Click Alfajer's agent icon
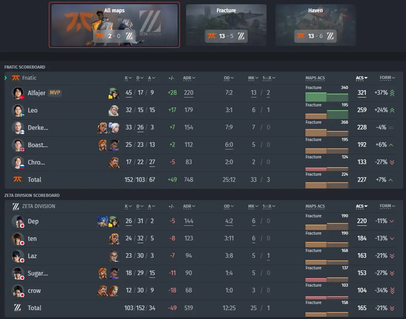This screenshot has width=406, height=319. click(x=114, y=93)
